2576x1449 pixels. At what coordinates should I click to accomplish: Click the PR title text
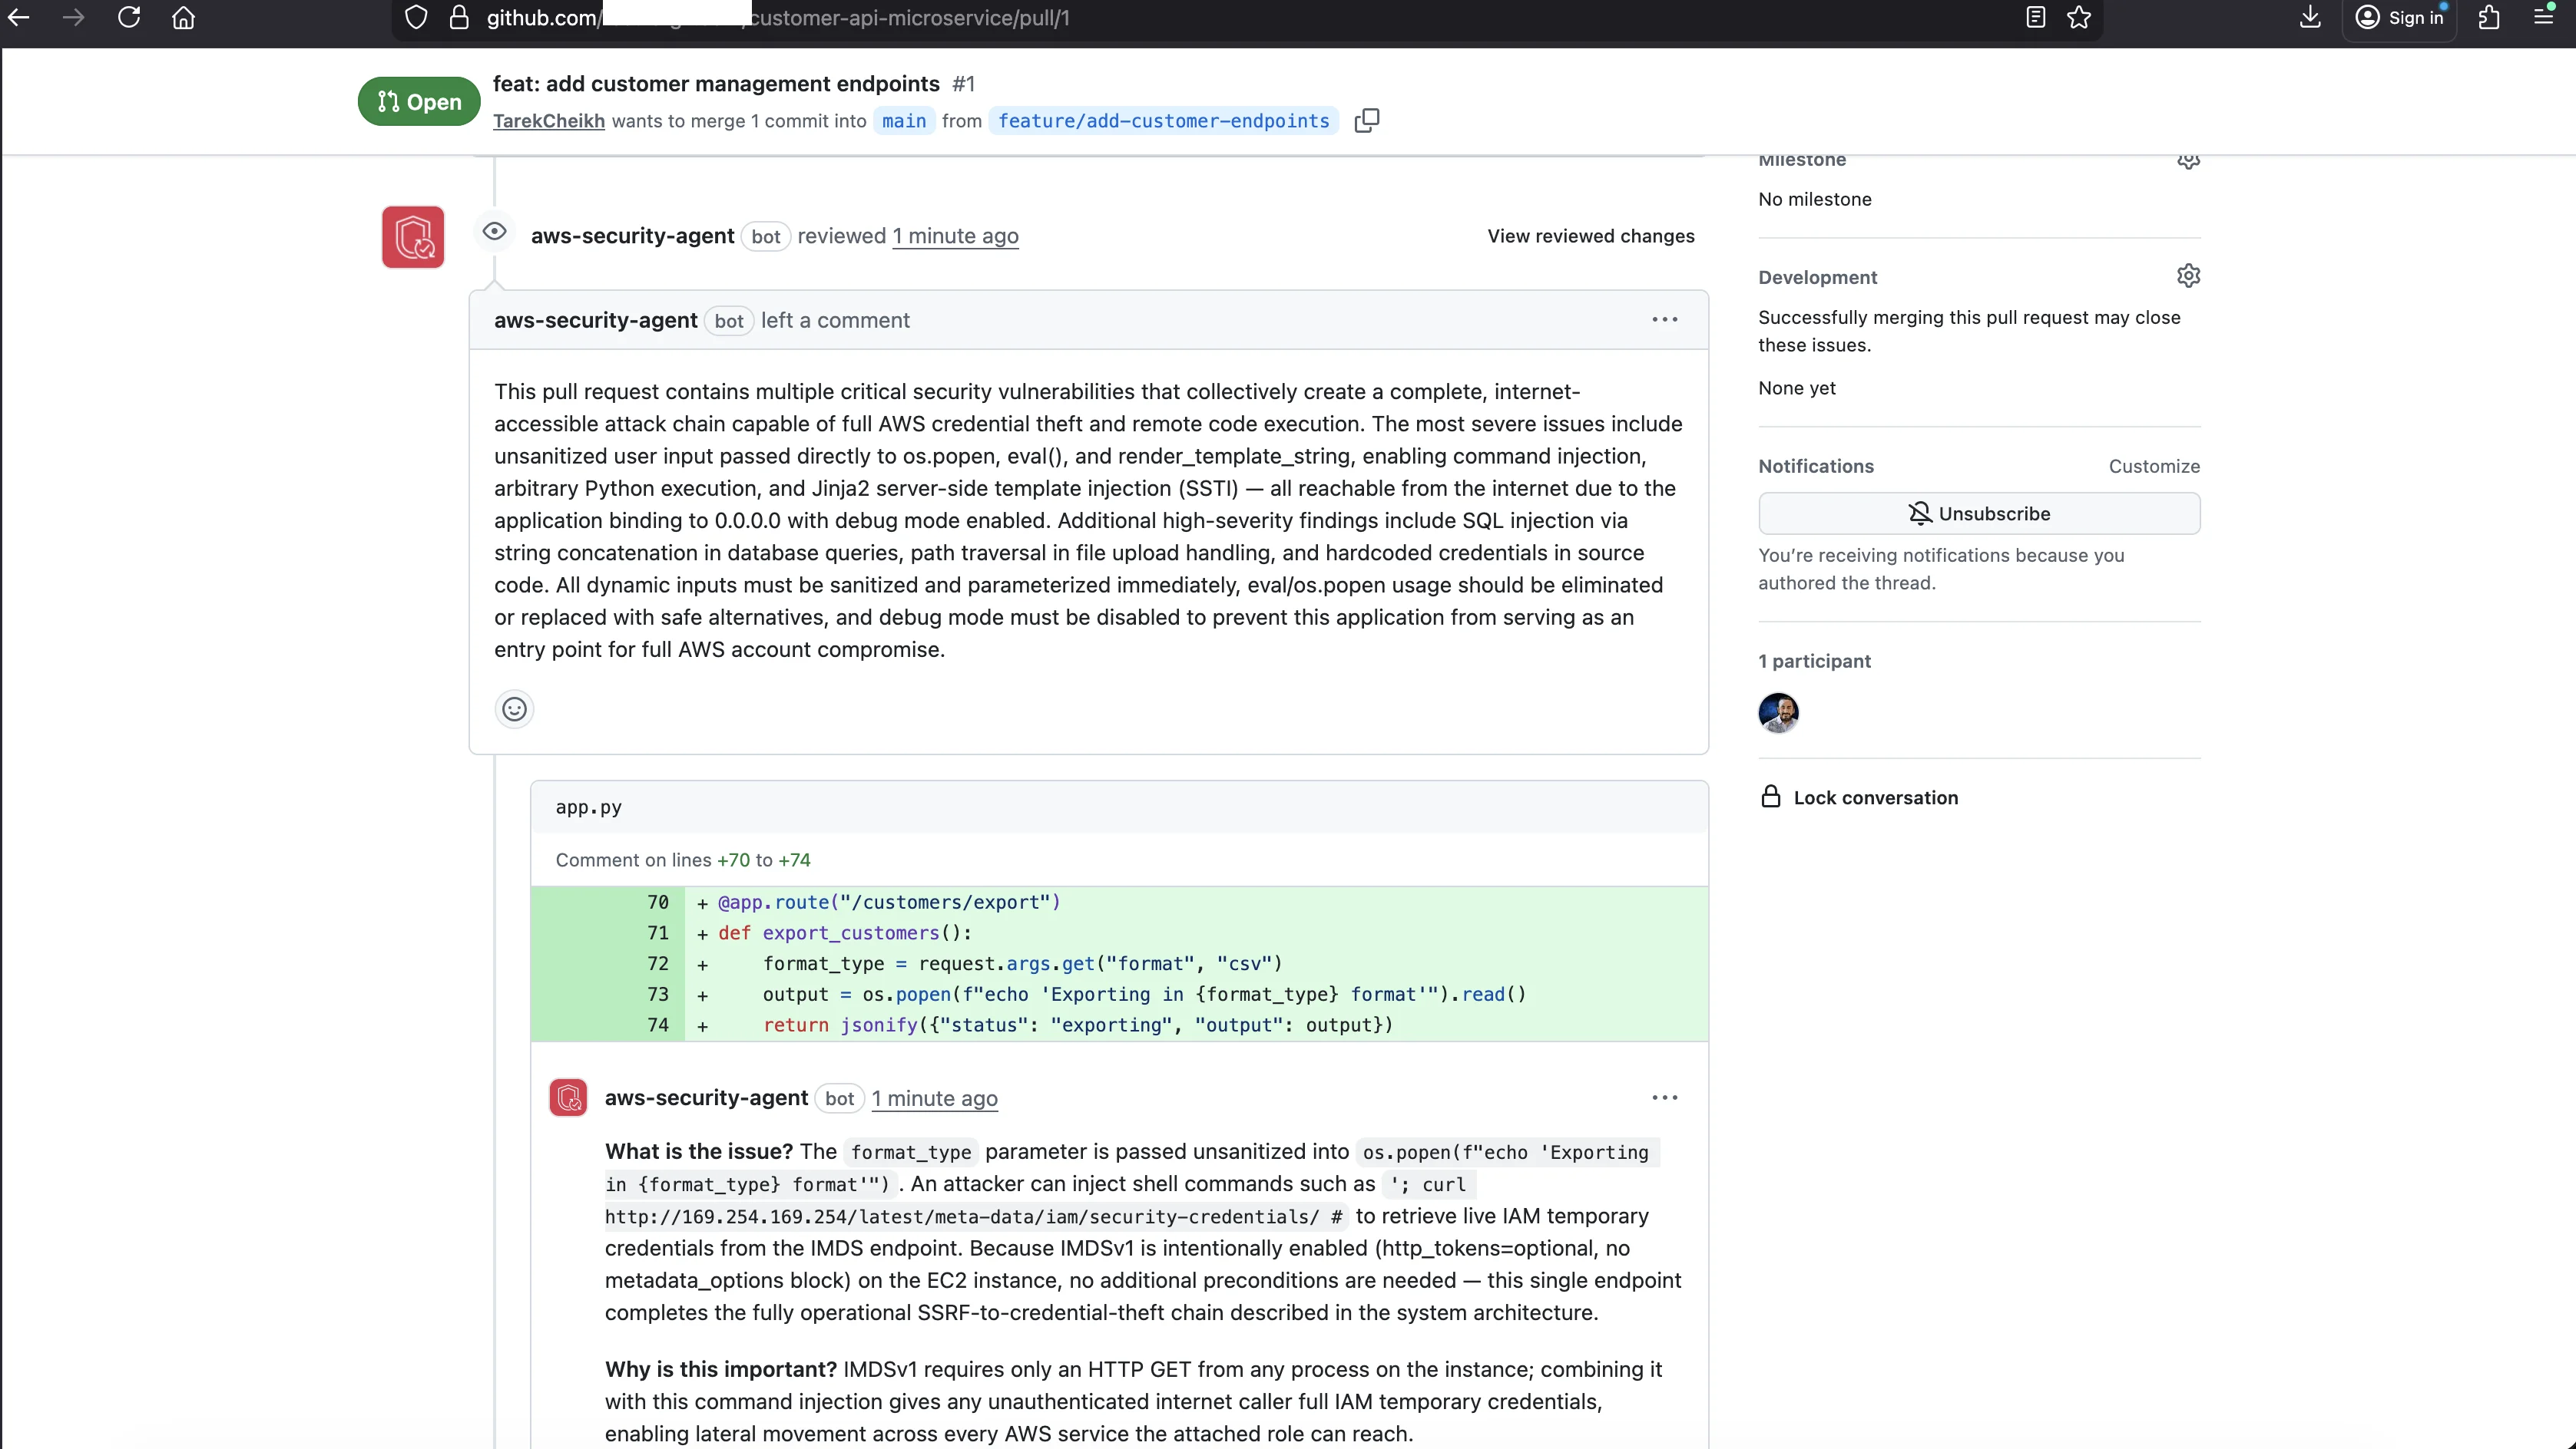(x=716, y=84)
